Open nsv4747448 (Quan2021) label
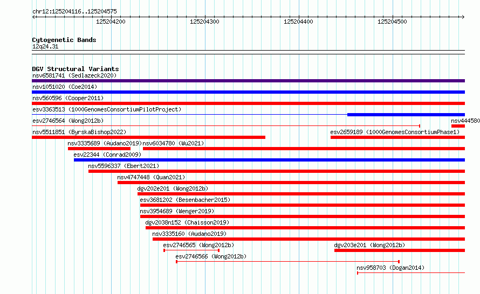This screenshot has width=480, height=294. [151, 177]
